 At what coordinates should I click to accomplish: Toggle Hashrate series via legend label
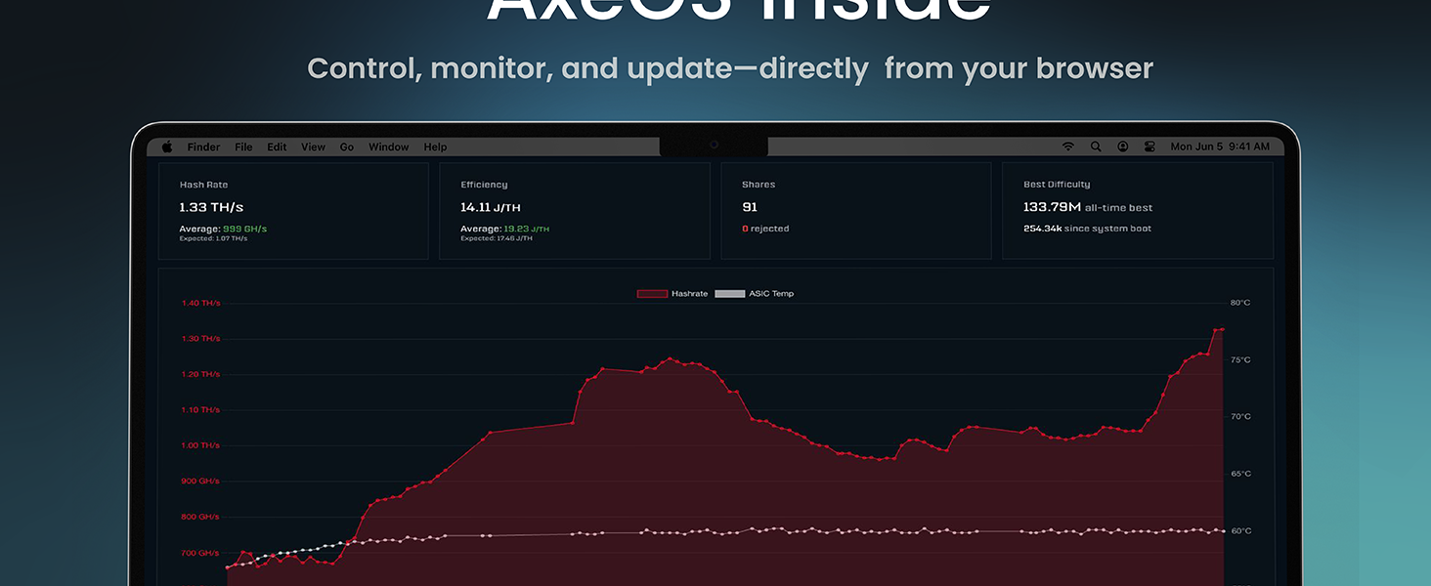pos(689,294)
